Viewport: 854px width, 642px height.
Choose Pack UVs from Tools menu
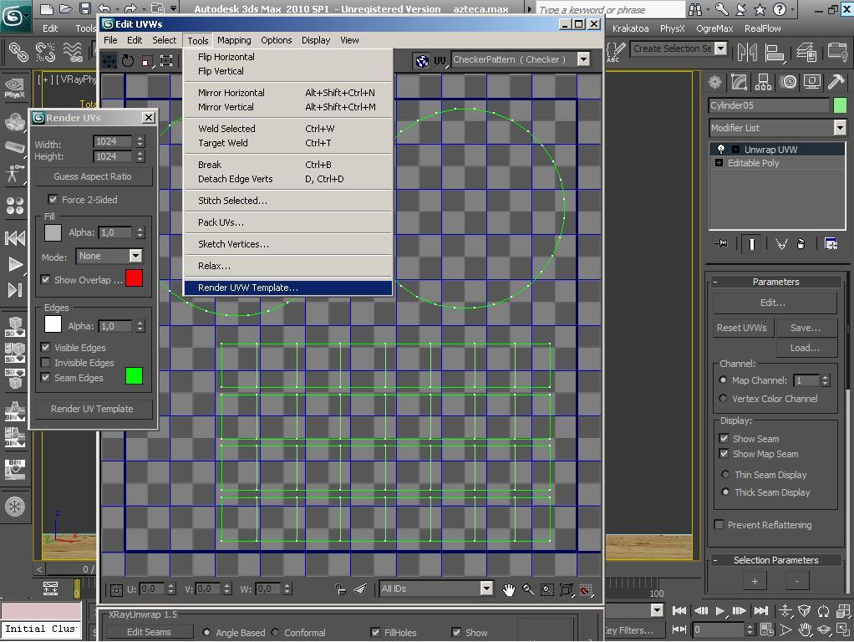(x=288, y=222)
